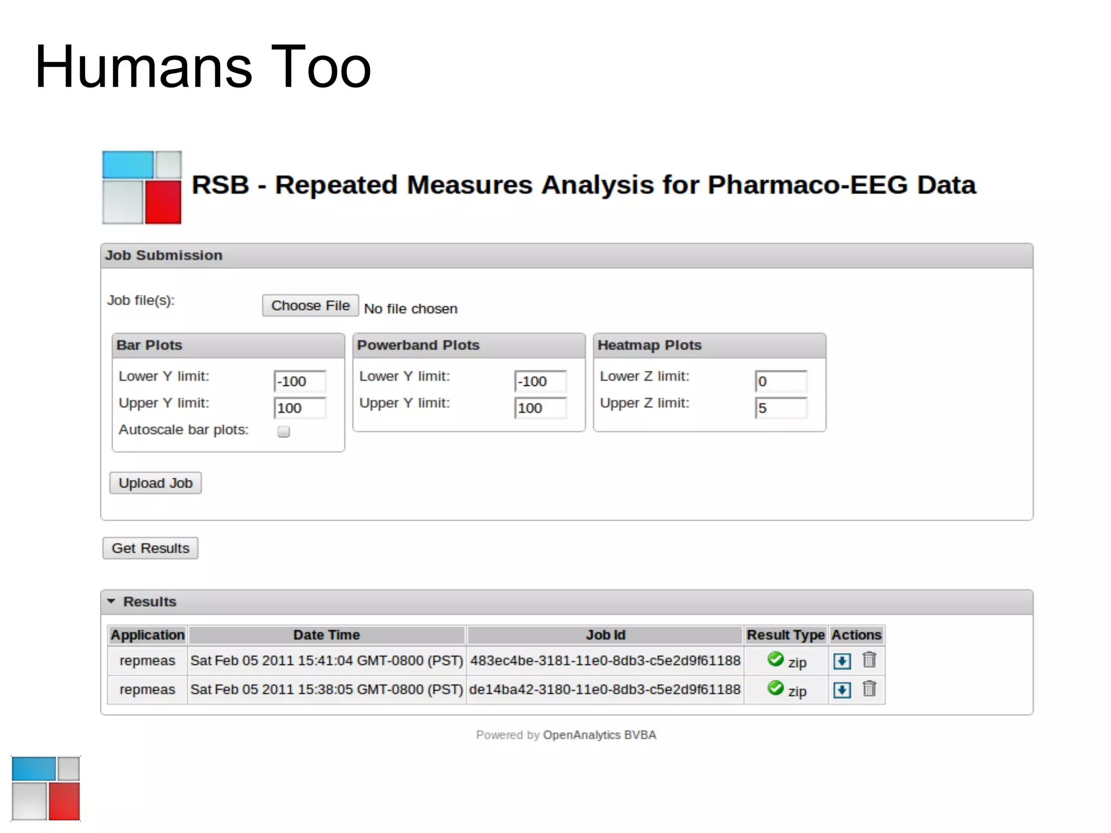Click the Choose File button

tap(310, 306)
